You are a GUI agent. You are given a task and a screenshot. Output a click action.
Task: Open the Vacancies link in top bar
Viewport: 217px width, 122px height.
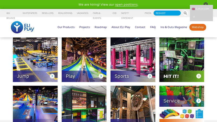click(82, 13)
